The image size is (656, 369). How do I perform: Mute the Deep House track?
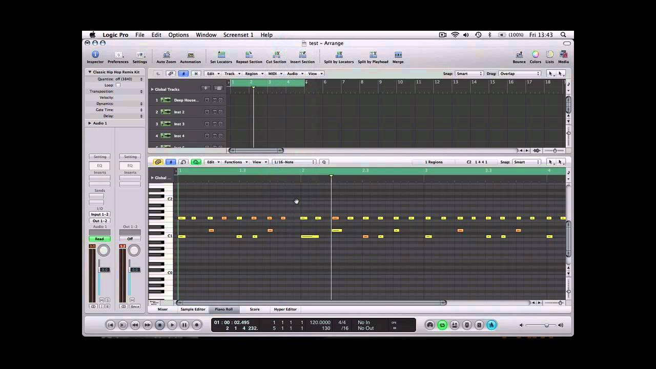tap(214, 100)
